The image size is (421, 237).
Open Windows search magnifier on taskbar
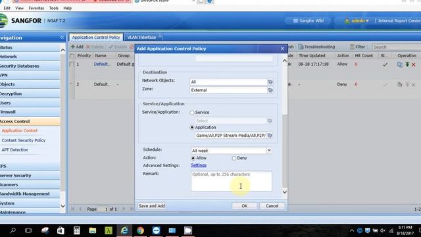[x=12, y=230]
